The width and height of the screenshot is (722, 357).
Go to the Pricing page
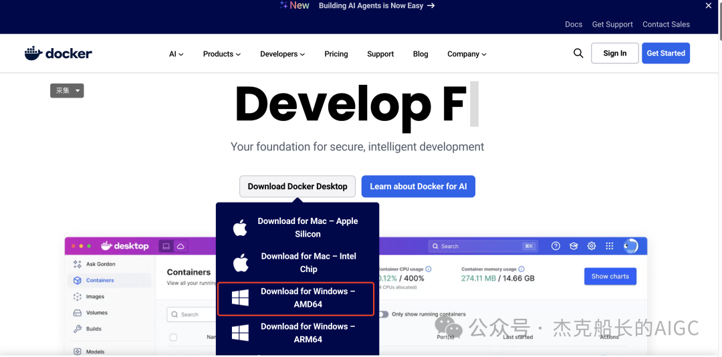336,54
